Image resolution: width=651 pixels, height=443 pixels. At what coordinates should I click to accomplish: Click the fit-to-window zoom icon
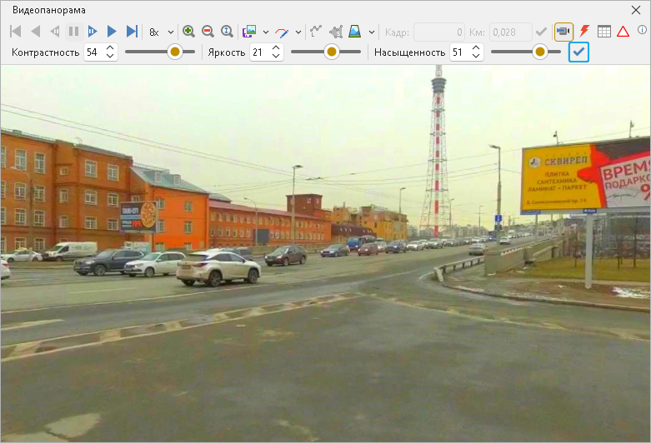click(x=227, y=32)
